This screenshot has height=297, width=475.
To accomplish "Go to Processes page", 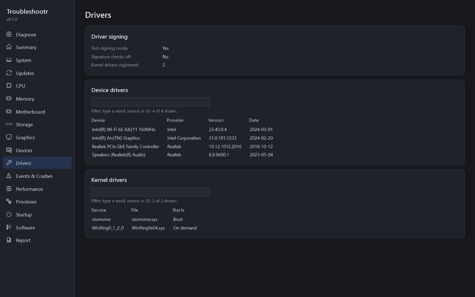I will (x=26, y=202).
